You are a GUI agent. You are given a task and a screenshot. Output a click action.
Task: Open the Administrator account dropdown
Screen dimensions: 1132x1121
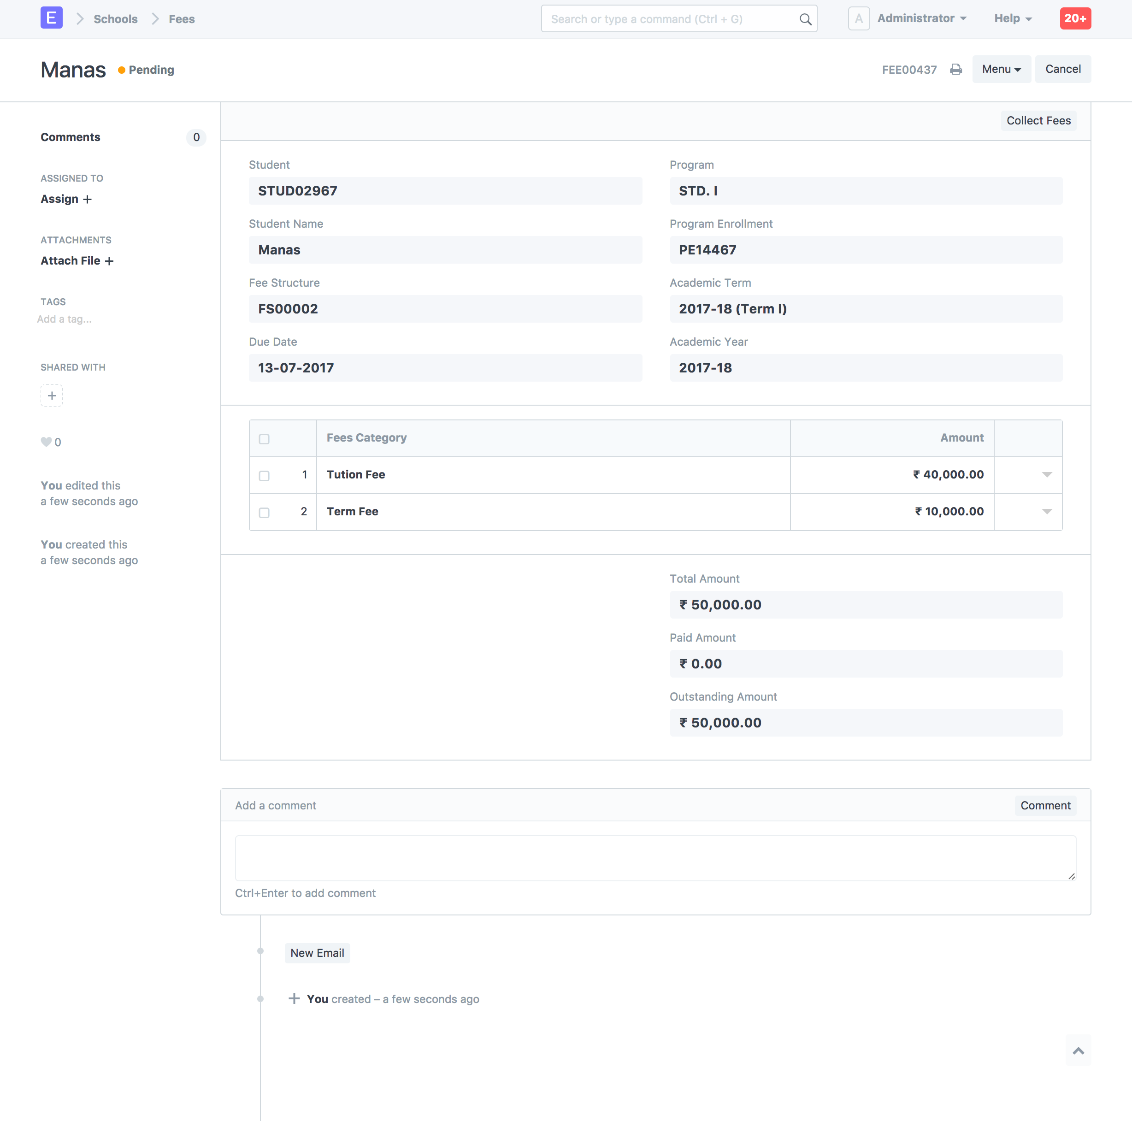tap(921, 18)
